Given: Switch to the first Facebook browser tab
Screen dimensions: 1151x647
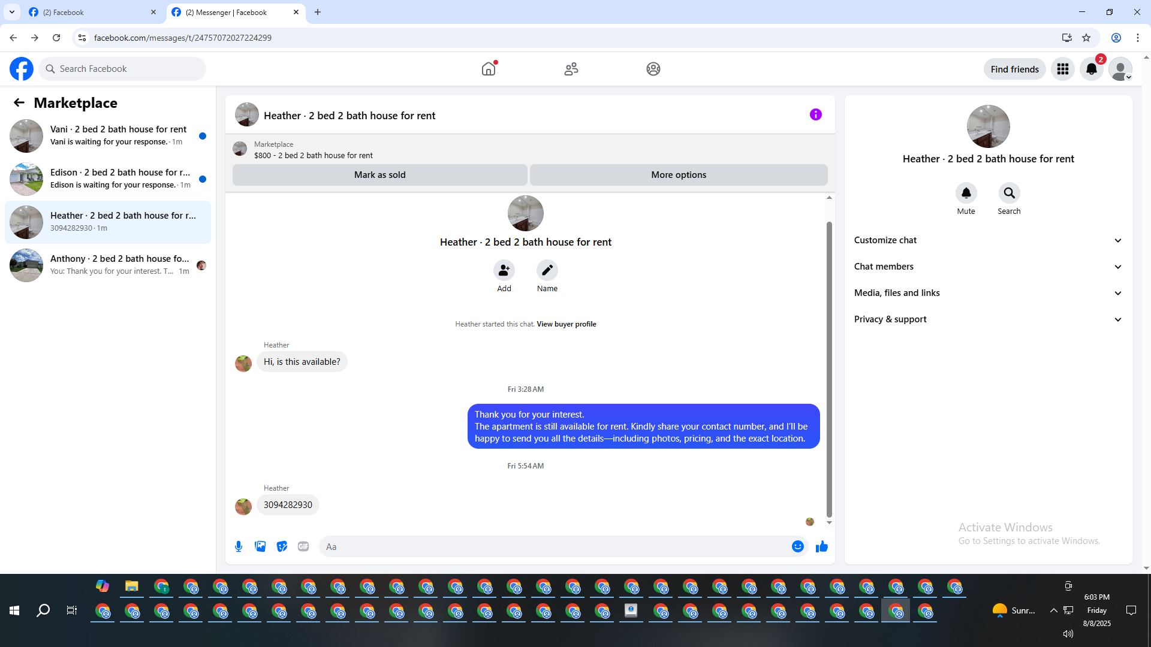Looking at the screenshot, I should 90,12.
